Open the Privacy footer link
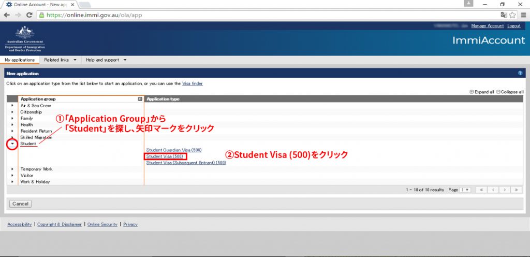The image size is (530, 257). coord(130,224)
